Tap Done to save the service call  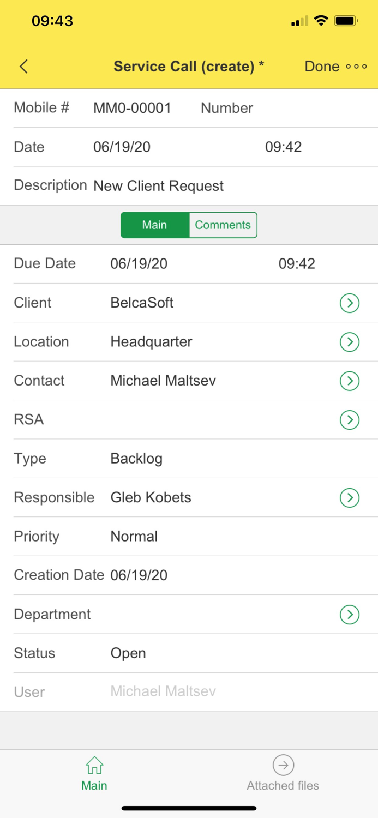click(x=322, y=66)
